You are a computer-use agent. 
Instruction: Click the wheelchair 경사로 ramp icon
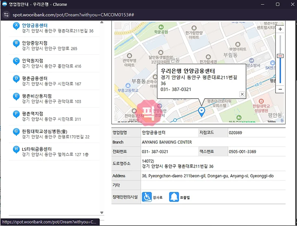point(147,197)
